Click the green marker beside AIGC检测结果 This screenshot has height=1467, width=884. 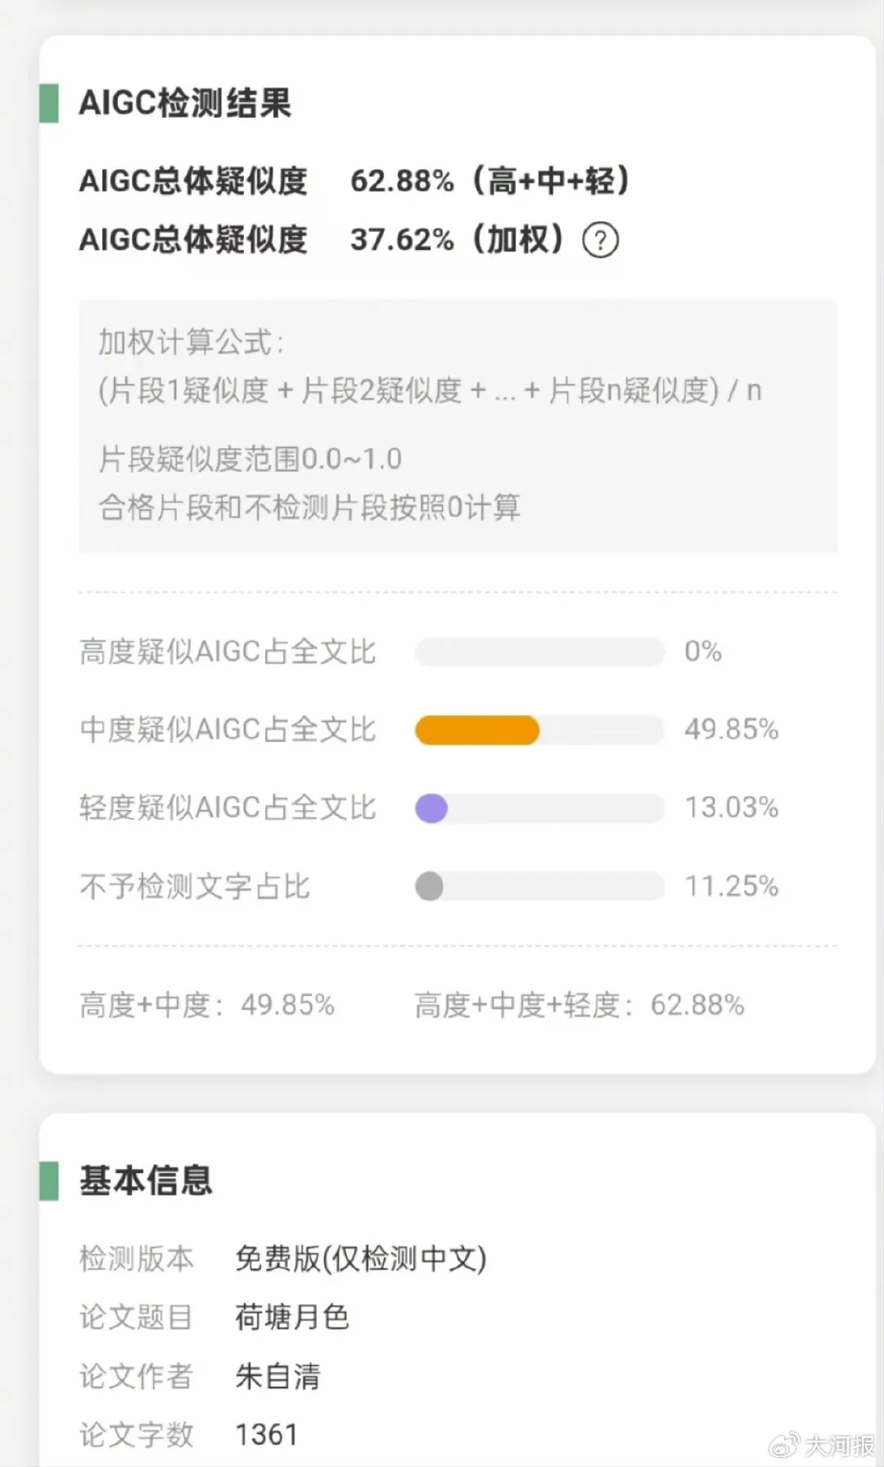[x=49, y=103]
